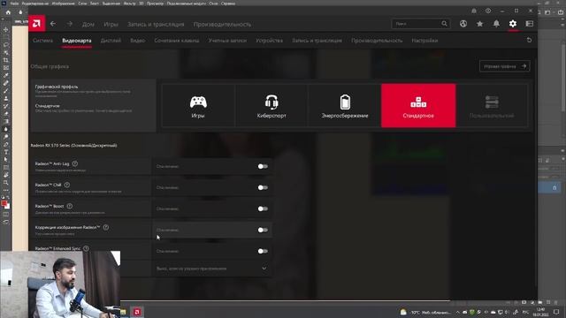Open the notifications bell icon

click(496, 24)
